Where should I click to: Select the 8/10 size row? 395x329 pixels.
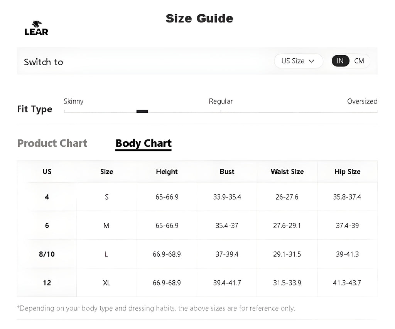pyautogui.click(x=197, y=254)
